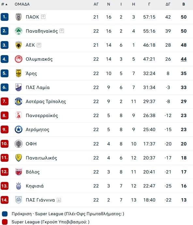The width and height of the screenshot is (193, 225).
Task: Click the Παναιτωλικός yellow shield logo
Action: (19, 158)
